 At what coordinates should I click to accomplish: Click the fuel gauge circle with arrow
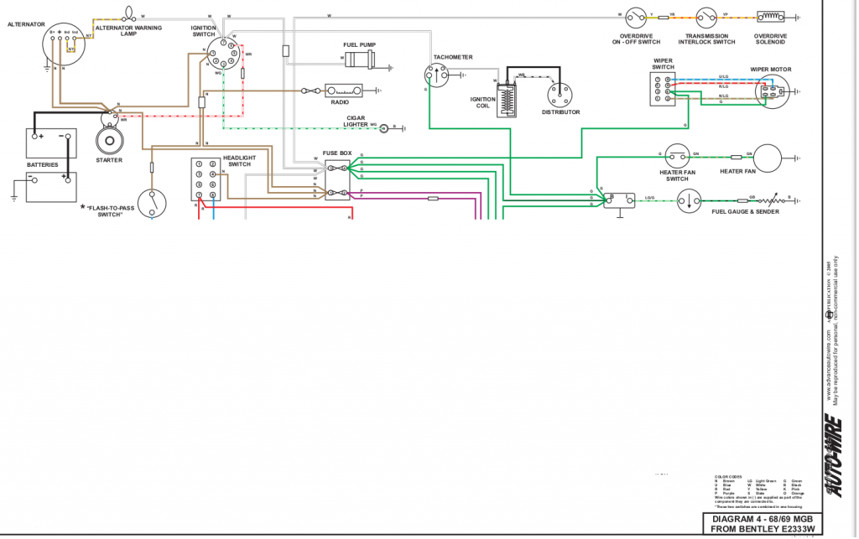(x=689, y=201)
